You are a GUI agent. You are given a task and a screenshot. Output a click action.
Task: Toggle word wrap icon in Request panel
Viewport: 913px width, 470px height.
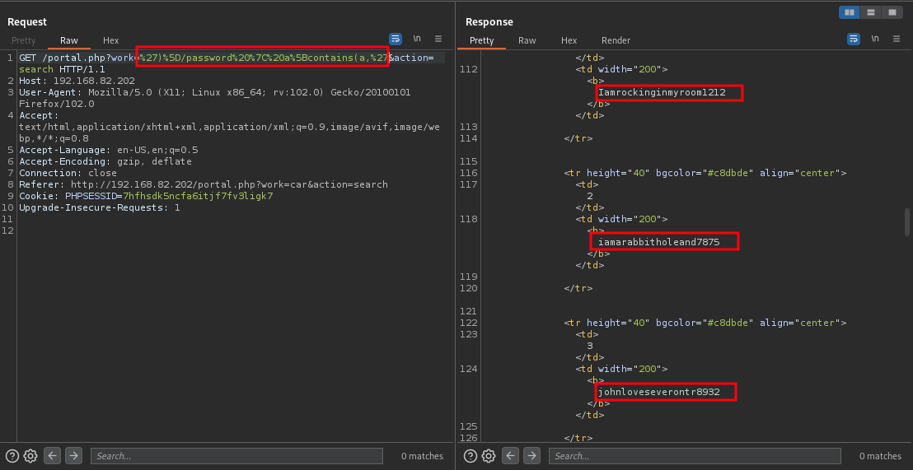click(396, 39)
